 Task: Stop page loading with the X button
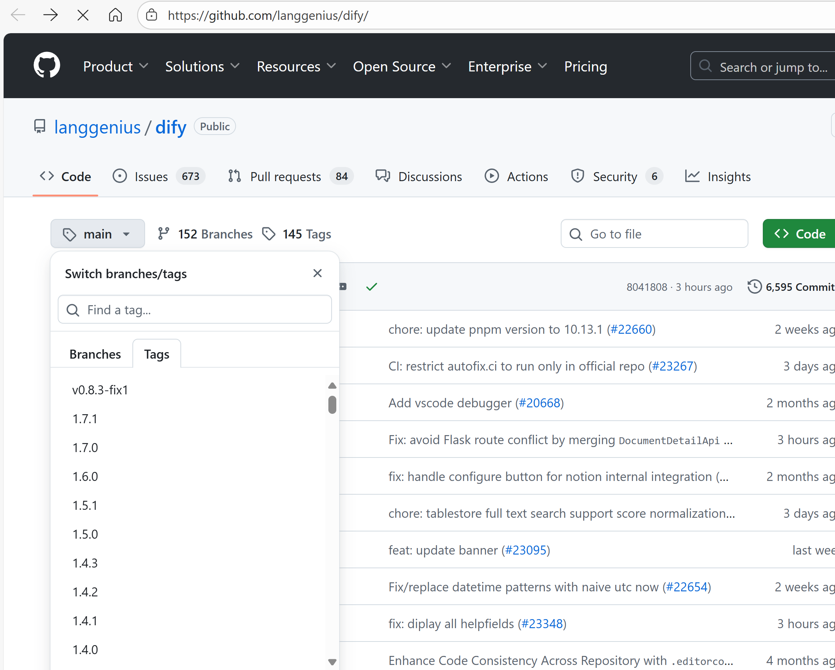pos(83,16)
